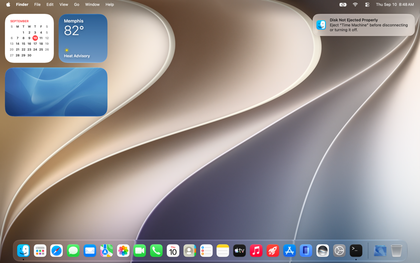The height and width of the screenshot is (263, 420).
Task: Open the Help menu
Action: coord(109,4)
